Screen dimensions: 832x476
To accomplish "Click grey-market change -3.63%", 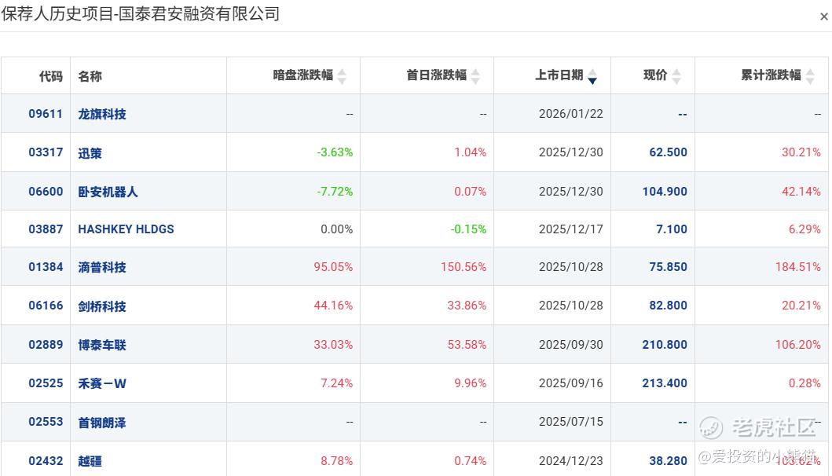I will coord(335,152).
